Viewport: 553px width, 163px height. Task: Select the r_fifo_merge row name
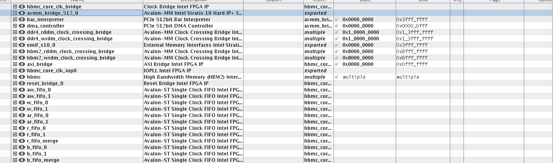click(x=43, y=141)
